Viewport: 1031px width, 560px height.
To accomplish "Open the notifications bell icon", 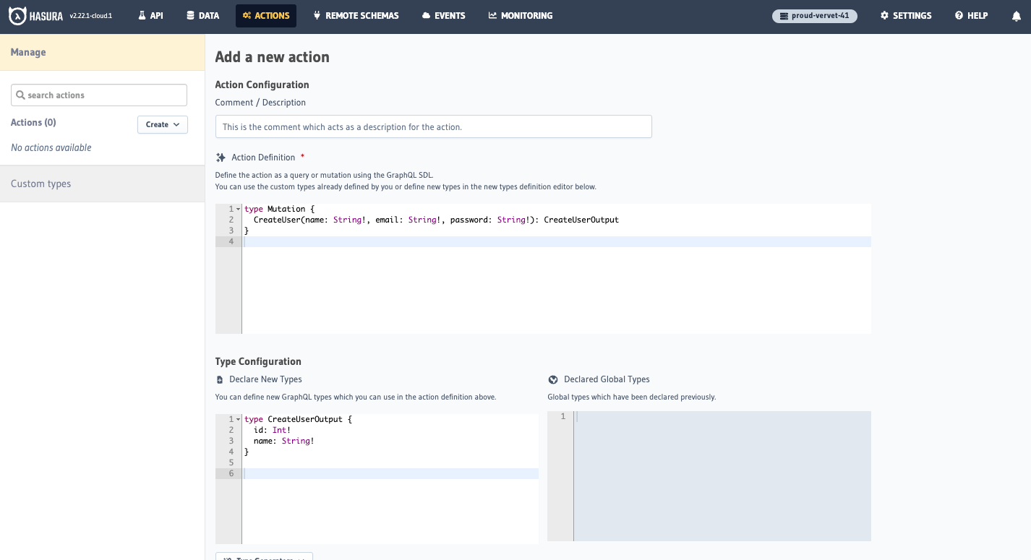I will point(1016,16).
